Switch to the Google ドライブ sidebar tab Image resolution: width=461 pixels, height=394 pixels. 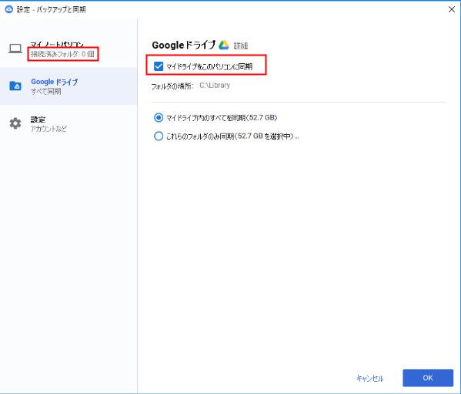point(68,86)
